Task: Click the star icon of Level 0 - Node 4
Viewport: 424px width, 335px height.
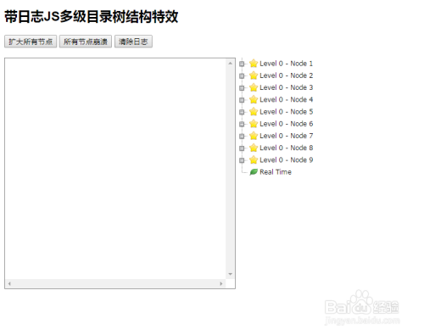Action: [x=254, y=99]
